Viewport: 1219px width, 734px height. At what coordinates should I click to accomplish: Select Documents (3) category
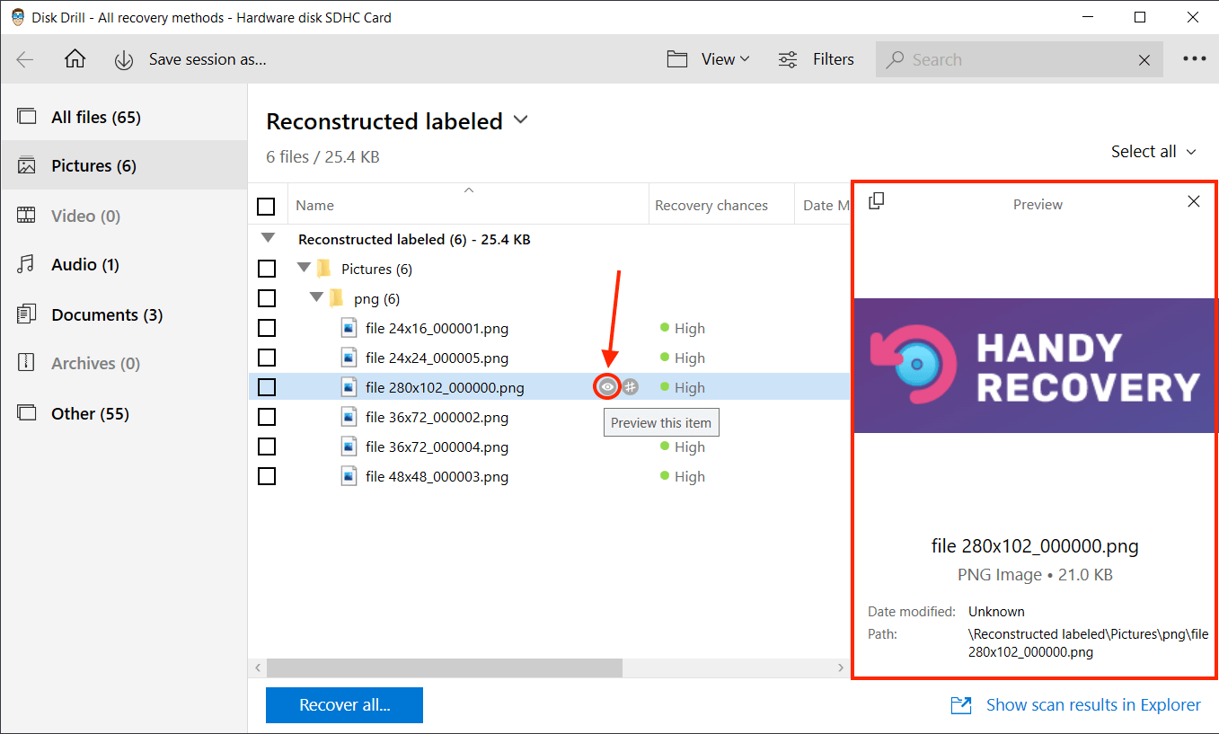pos(124,314)
